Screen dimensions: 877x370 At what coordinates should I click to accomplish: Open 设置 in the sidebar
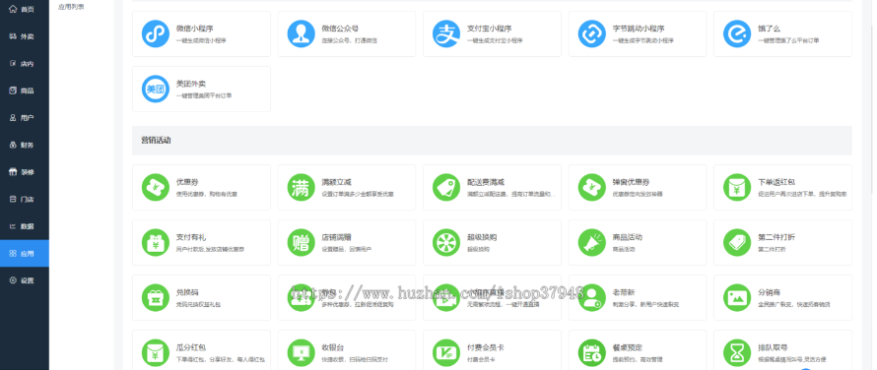pos(24,280)
